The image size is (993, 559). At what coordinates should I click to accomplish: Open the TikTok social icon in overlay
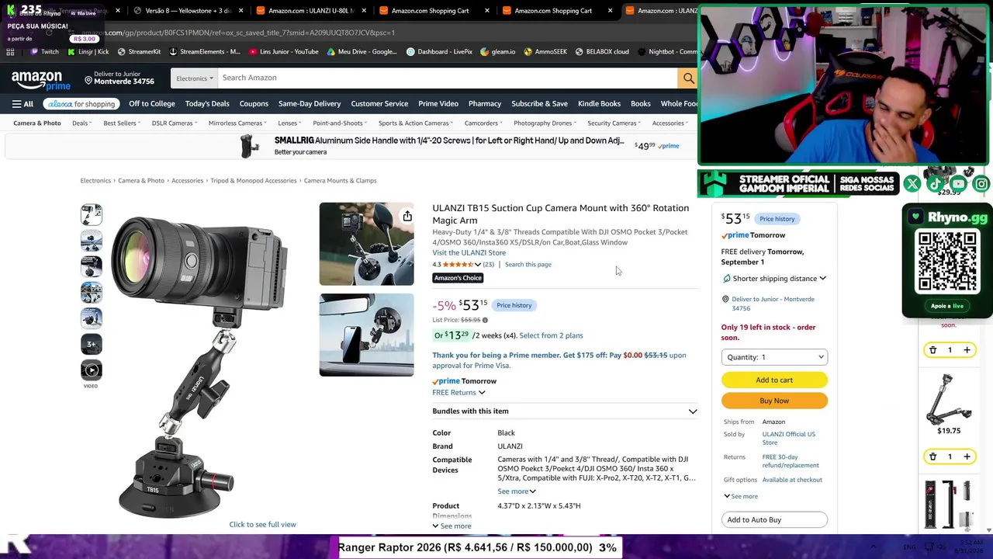935,184
